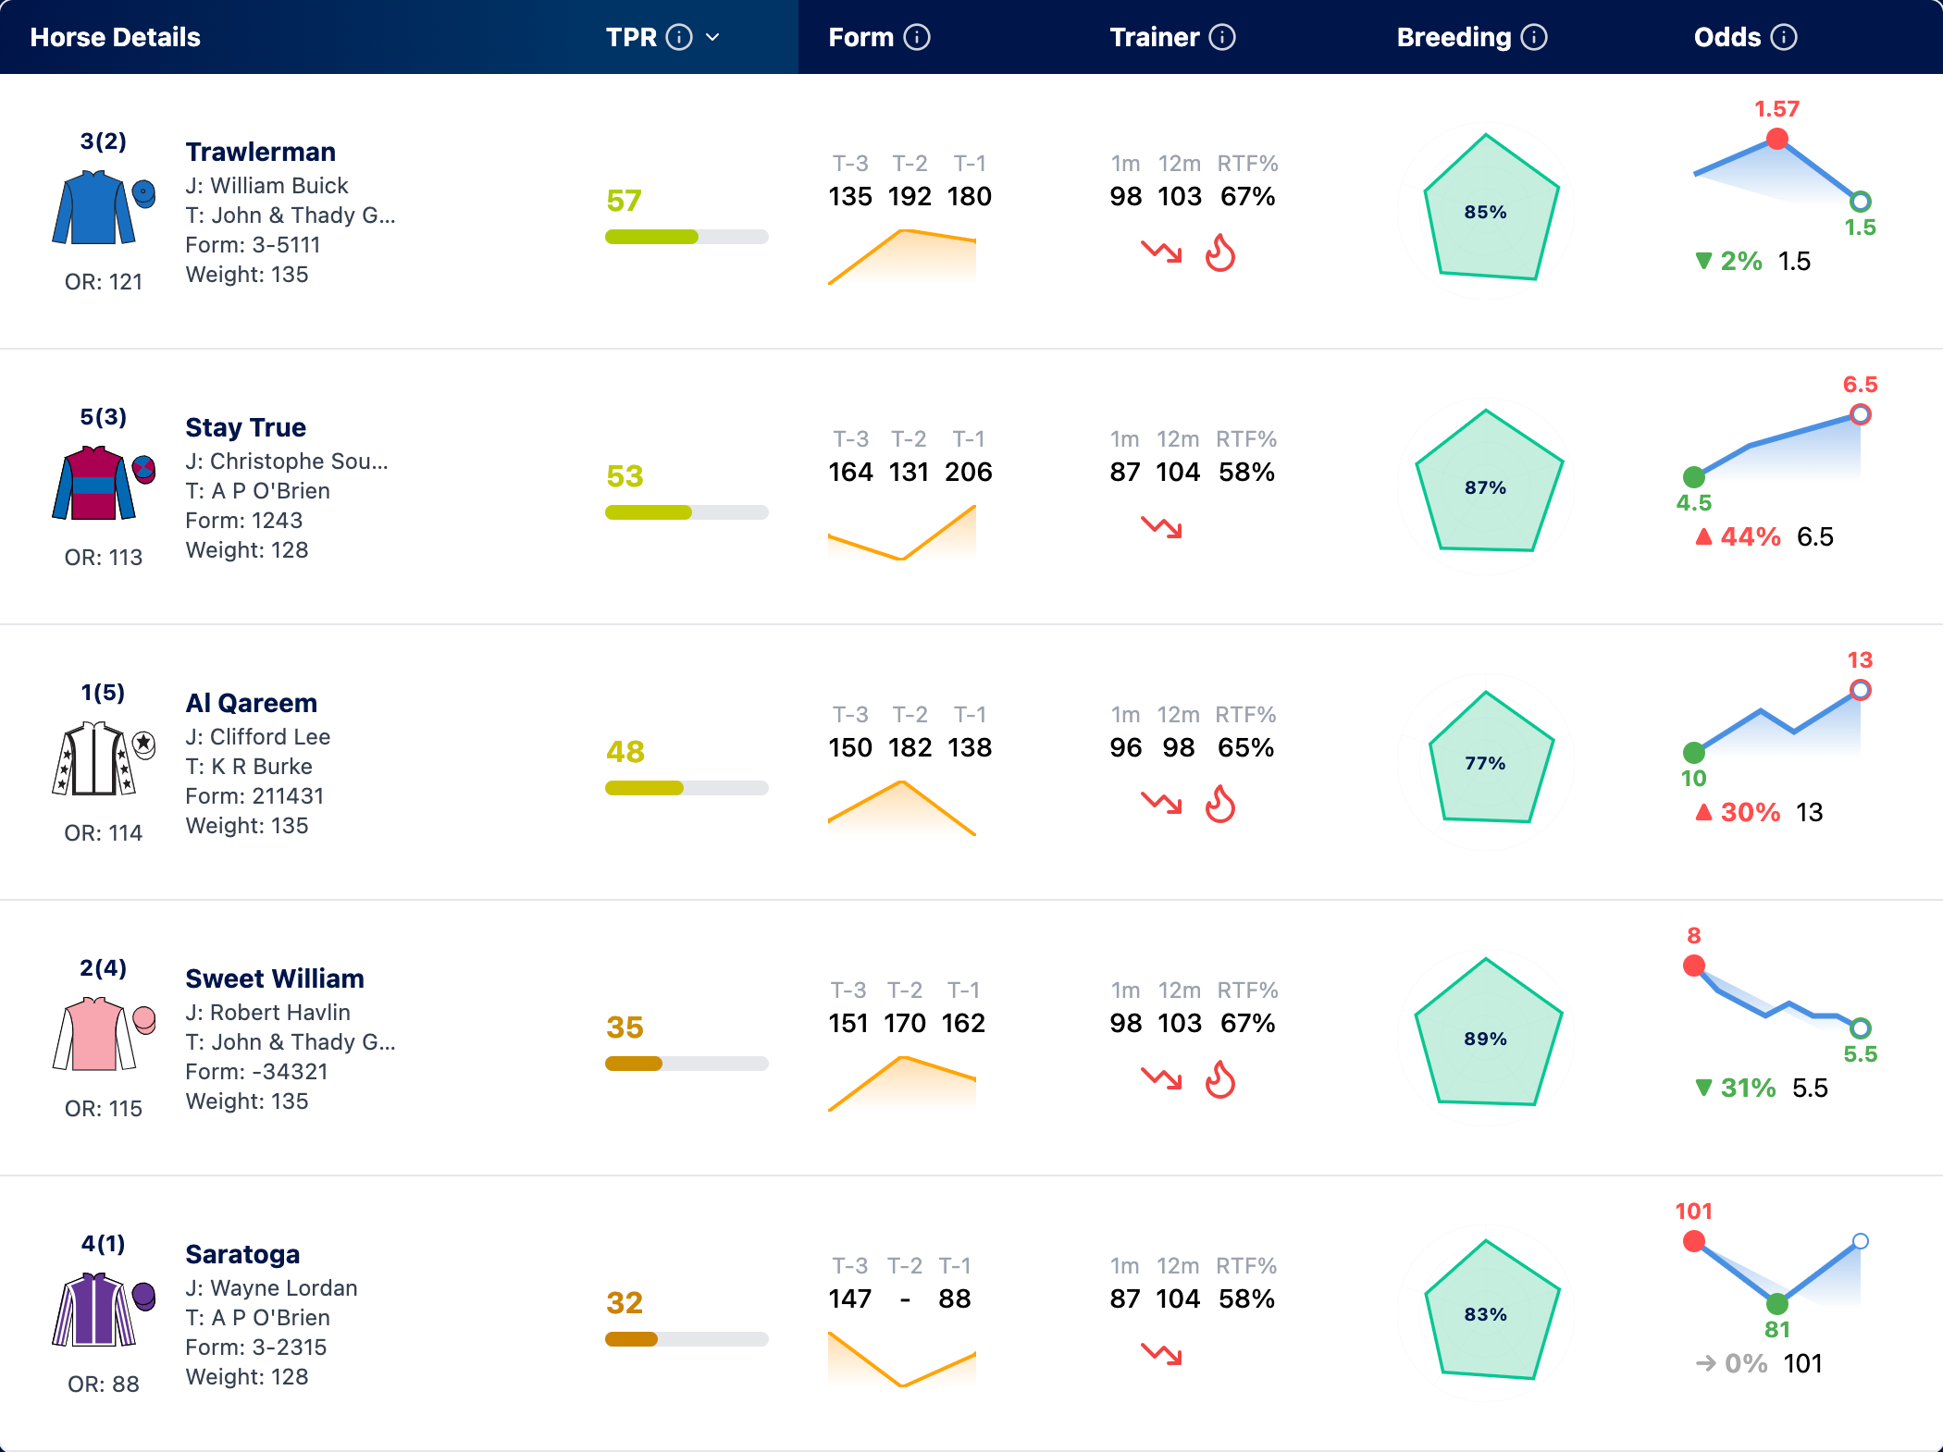Click Trawlerman's hot trainer flame icon
The width and height of the screenshot is (1943, 1452).
click(x=1220, y=252)
